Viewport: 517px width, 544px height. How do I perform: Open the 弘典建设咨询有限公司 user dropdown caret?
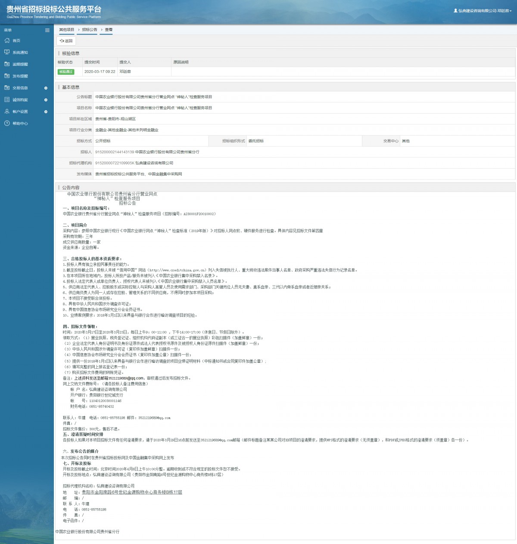(511, 11)
